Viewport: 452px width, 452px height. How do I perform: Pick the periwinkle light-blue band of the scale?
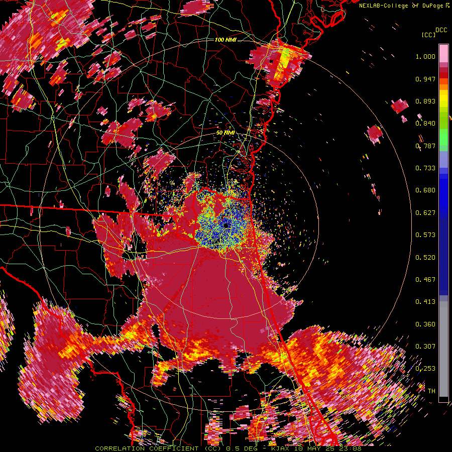pos(443,159)
